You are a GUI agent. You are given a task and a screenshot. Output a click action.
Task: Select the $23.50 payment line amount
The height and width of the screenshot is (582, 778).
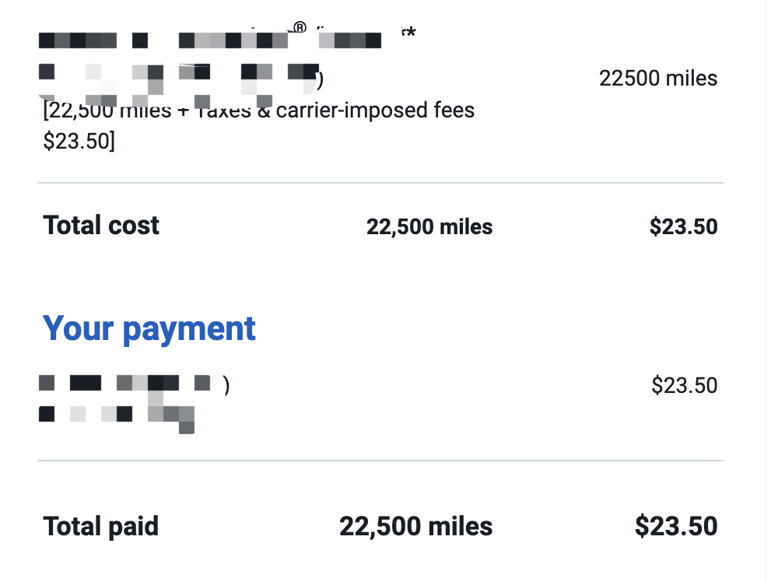[x=685, y=385]
